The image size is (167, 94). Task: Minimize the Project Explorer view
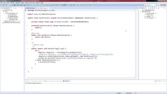(20, 8)
